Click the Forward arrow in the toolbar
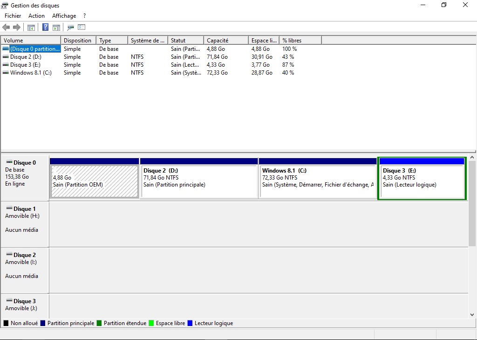The image size is (477, 340). pos(17,28)
